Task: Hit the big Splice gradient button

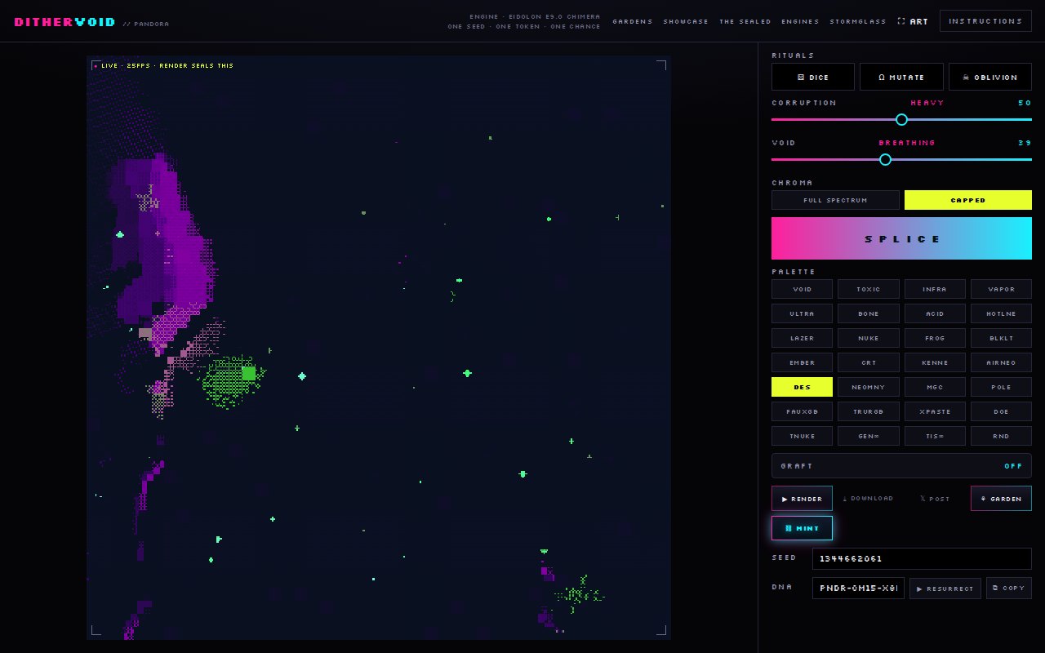Action: coord(901,238)
